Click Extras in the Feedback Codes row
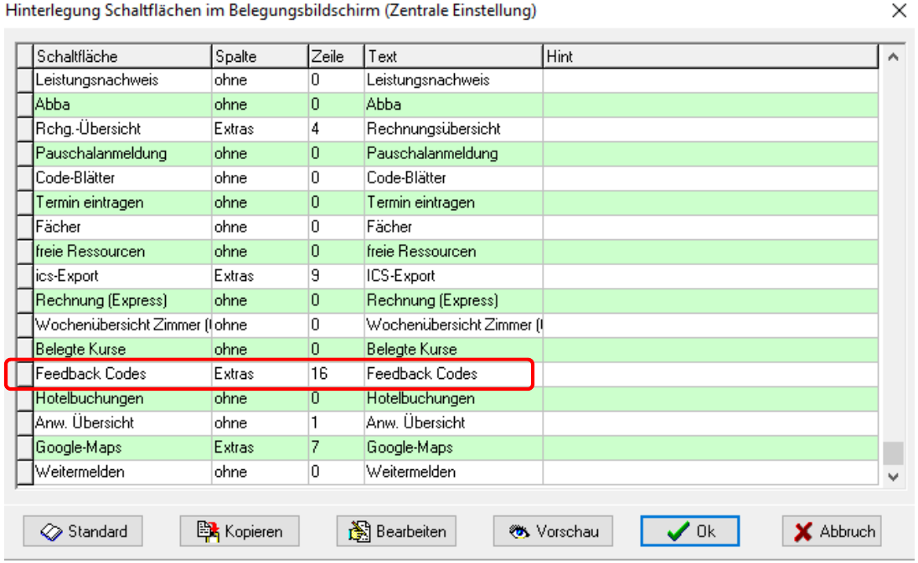This screenshot has width=918, height=563. point(260,374)
